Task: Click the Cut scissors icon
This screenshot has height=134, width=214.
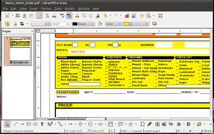Action: [x=77, y=16]
